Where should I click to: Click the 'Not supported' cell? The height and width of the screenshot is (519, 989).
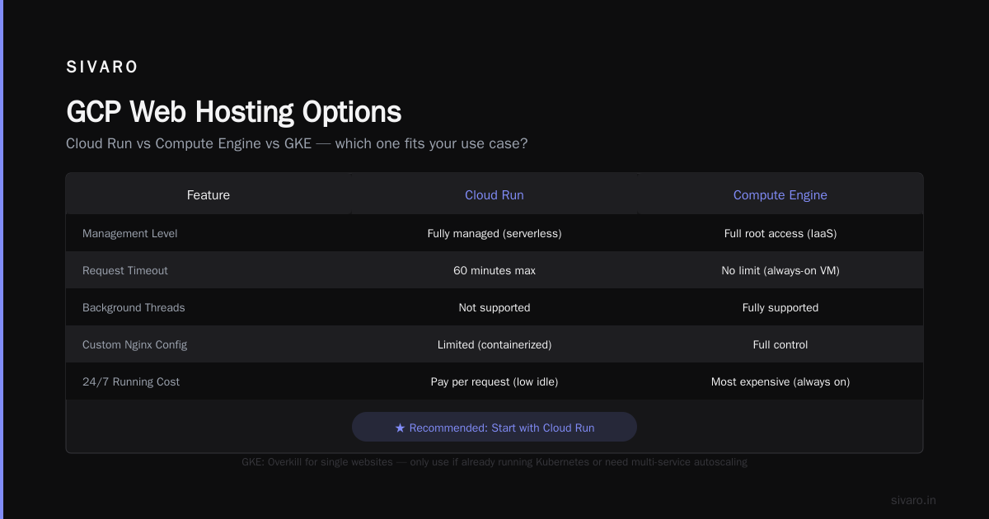pyautogui.click(x=494, y=307)
